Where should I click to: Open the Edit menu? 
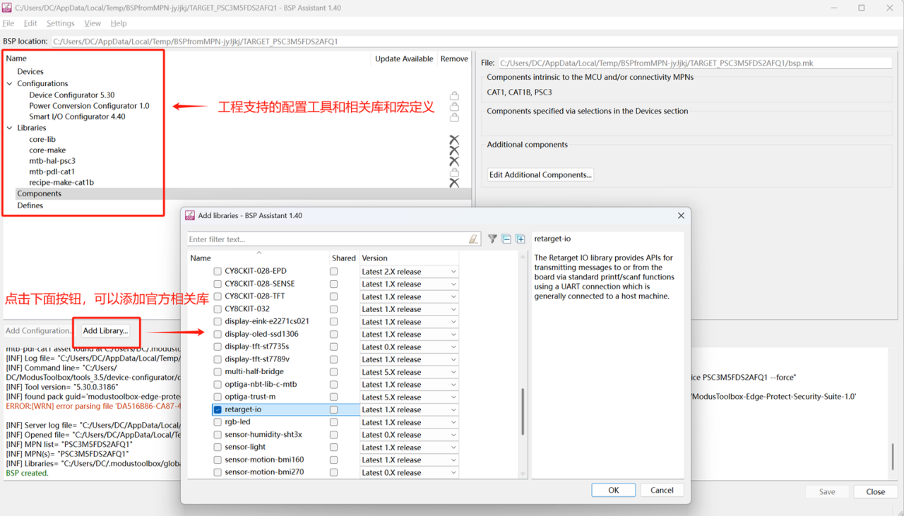pyautogui.click(x=30, y=23)
